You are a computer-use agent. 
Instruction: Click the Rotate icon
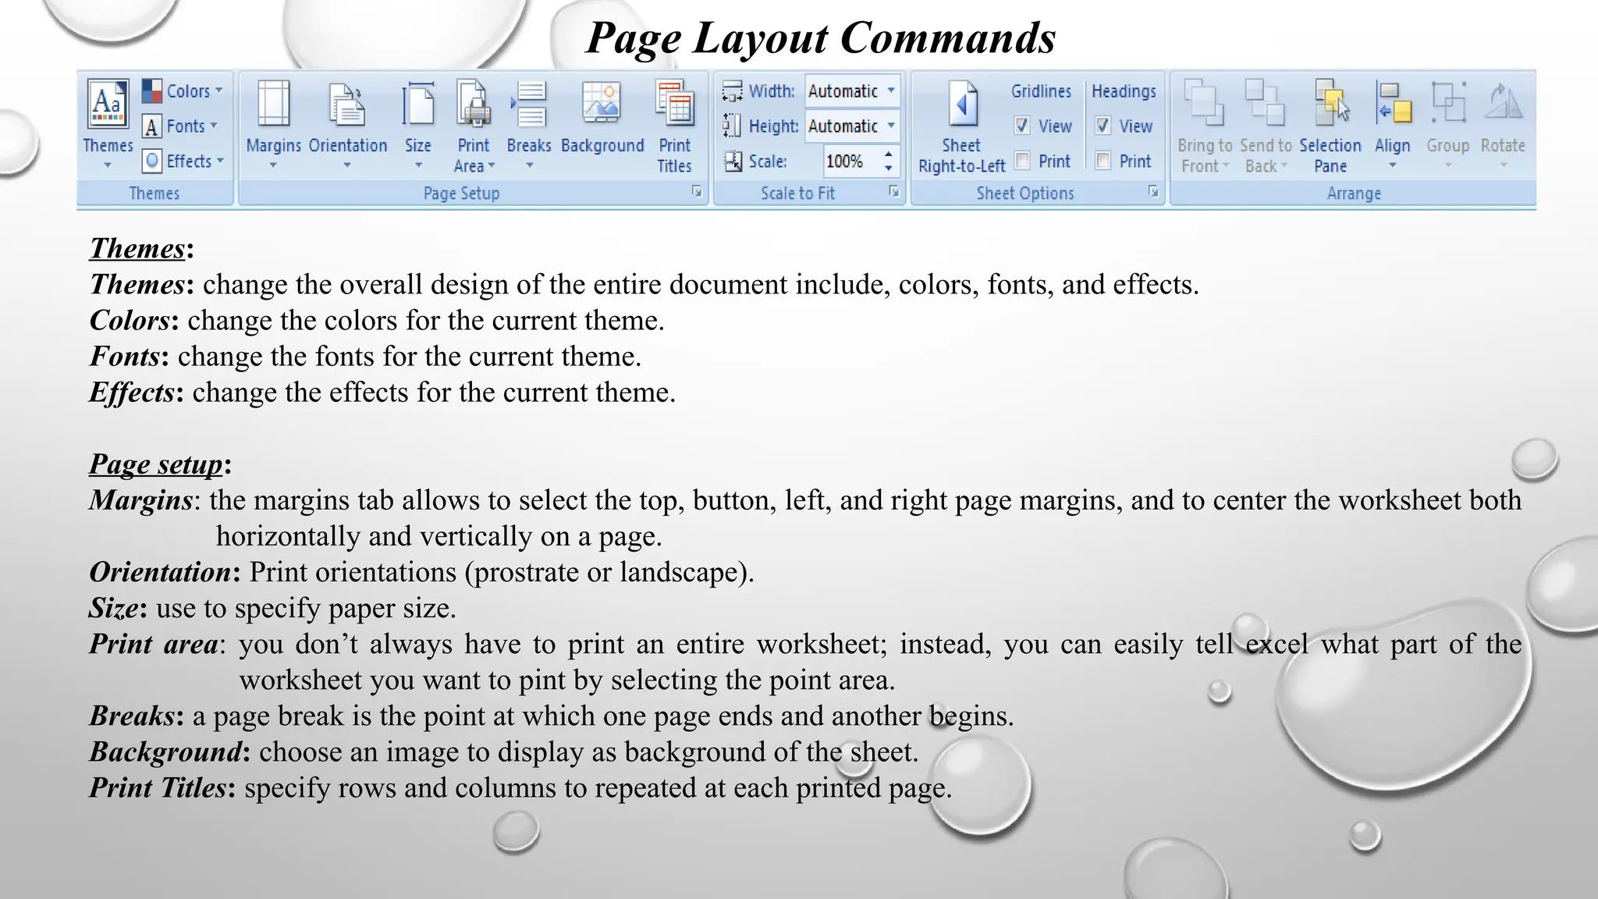click(1503, 102)
